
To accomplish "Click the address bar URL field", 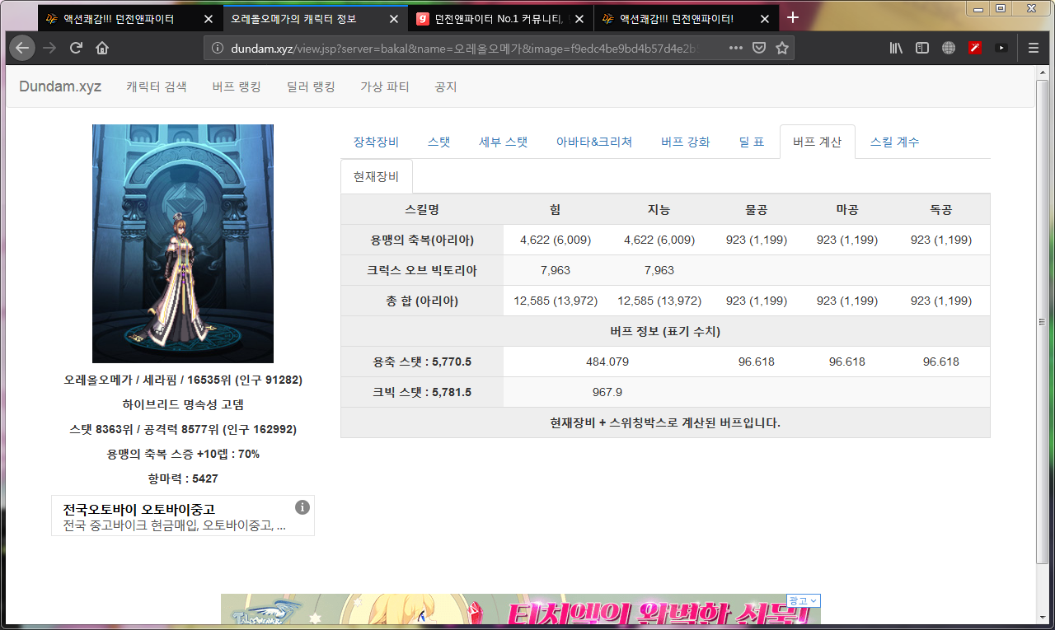I will tap(466, 48).
